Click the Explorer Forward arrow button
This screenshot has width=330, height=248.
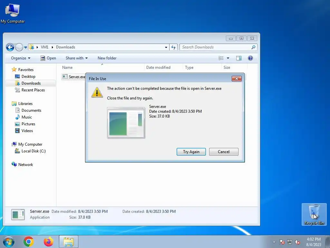(x=19, y=47)
